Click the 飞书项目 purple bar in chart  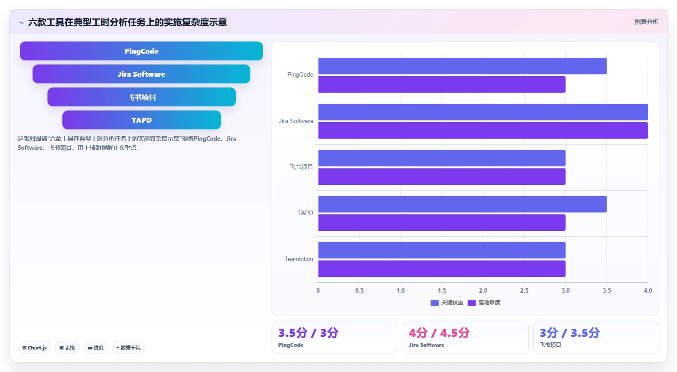tap(442, 176)
